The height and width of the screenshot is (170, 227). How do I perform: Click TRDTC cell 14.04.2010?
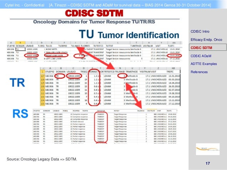174,83
